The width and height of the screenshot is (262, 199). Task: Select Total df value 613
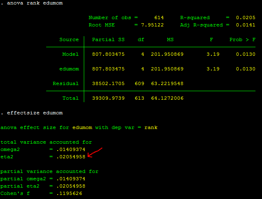click(139, 98)
